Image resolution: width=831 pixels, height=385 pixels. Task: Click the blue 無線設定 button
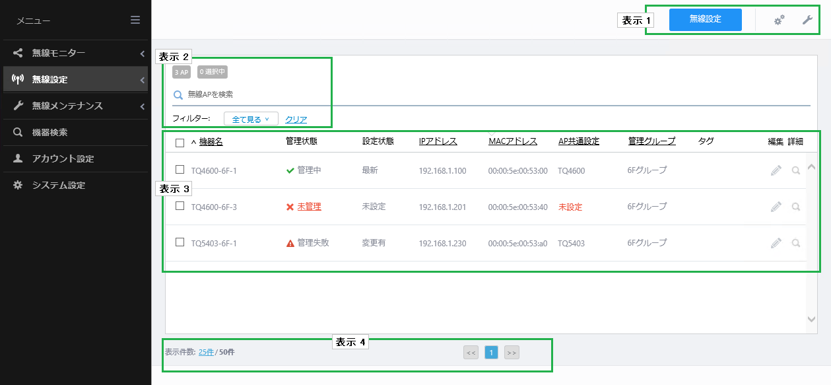tap(705, 20)
